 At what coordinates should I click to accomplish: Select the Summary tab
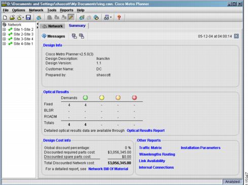77,26
